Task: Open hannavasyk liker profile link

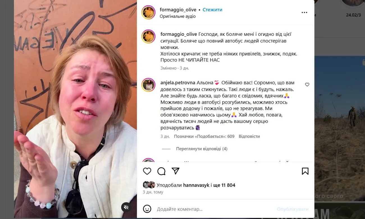Action: coord(196,185)
